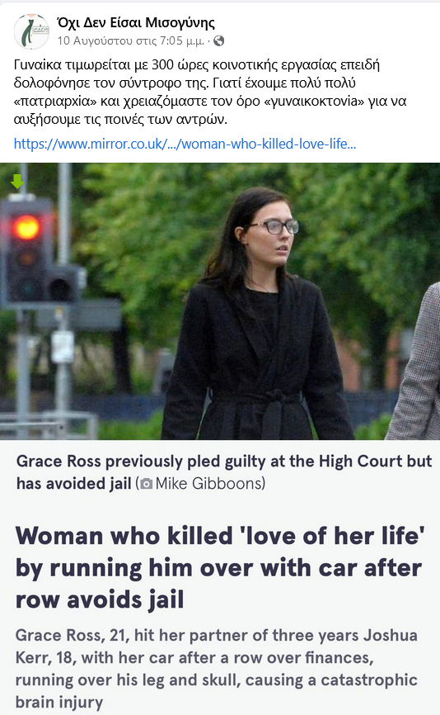Open the headline 'Woman who killed love of her life'

[220, 567]
